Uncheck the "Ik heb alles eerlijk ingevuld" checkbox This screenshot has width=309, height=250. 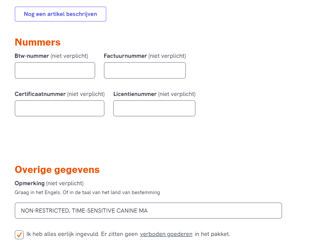19,234
